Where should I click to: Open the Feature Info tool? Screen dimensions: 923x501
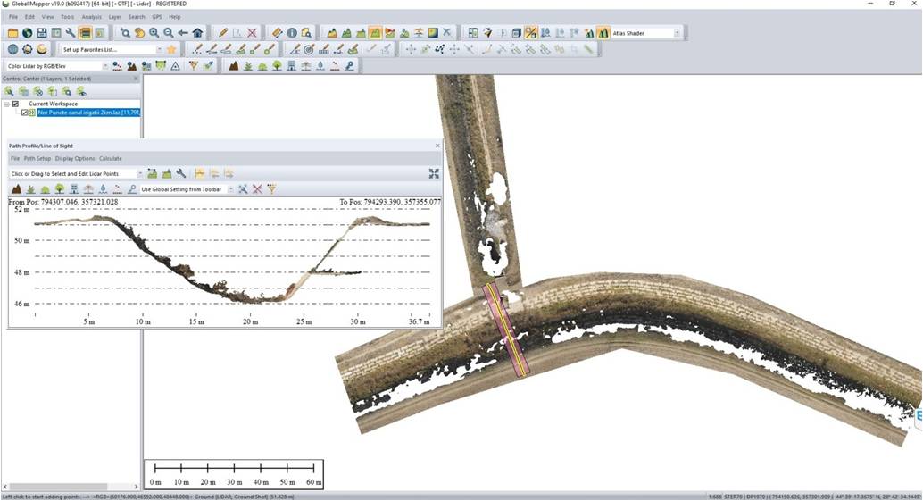[x=292, y=33]
